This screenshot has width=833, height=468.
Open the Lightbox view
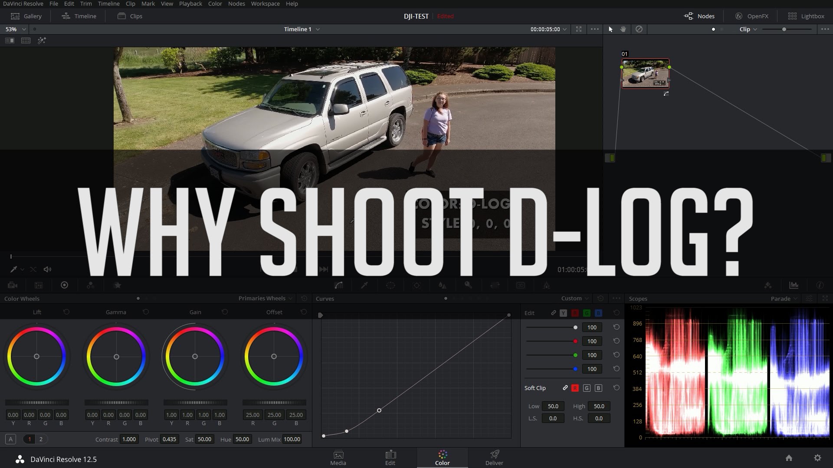(806, 16)
